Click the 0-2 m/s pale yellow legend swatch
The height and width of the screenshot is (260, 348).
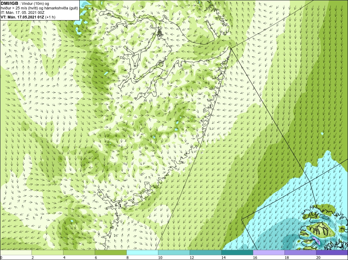(16, 253)
